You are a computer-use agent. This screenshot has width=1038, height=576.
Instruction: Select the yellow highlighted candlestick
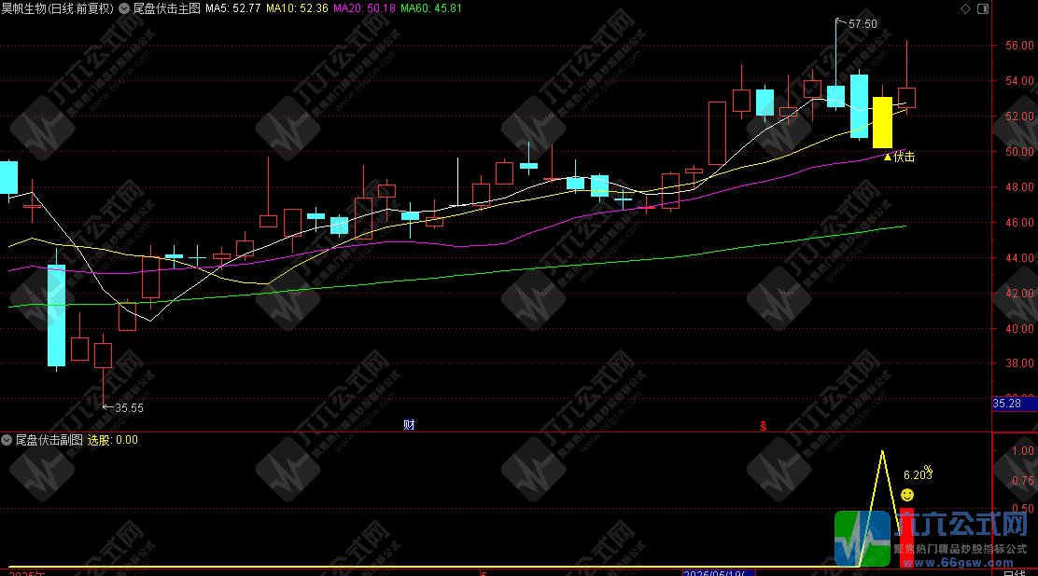(882, 122)
